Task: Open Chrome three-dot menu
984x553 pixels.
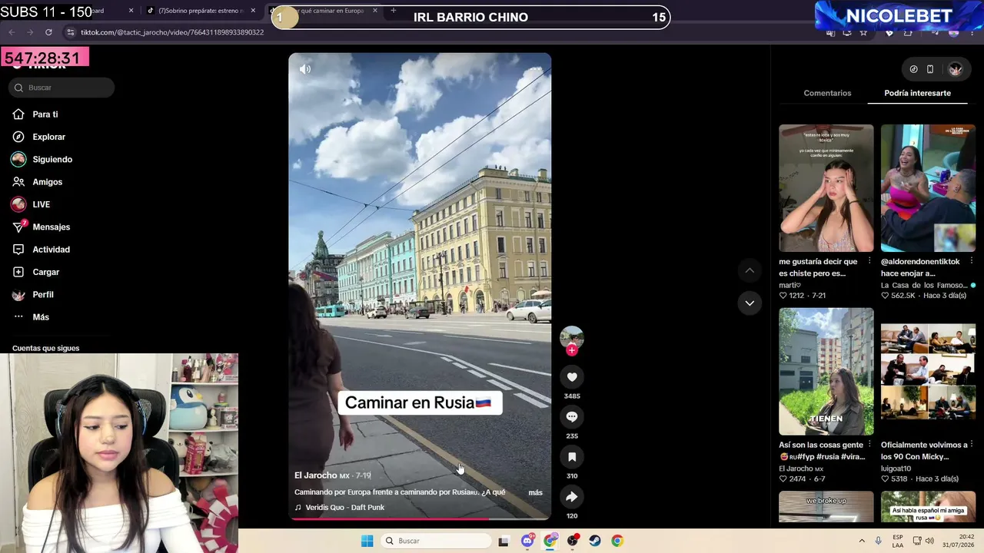Action: point(972,32)
